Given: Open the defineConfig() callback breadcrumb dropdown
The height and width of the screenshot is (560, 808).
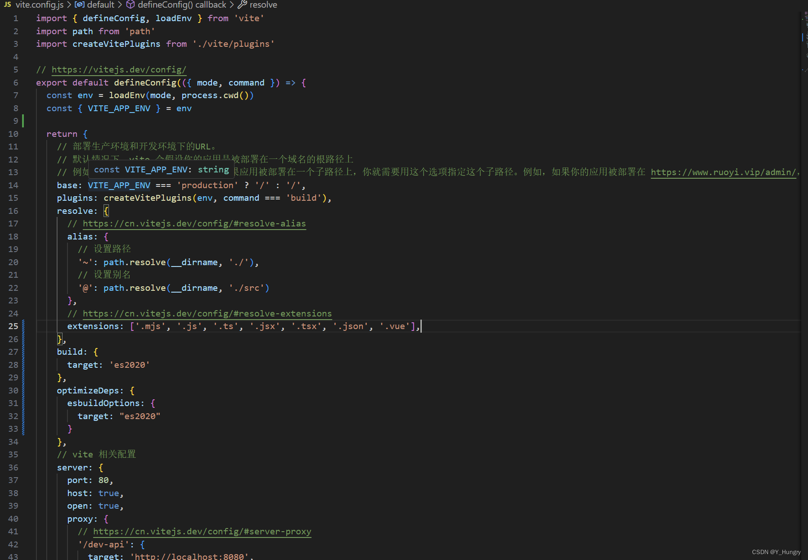Looking at the screenshot, I should tap(182, 5).
